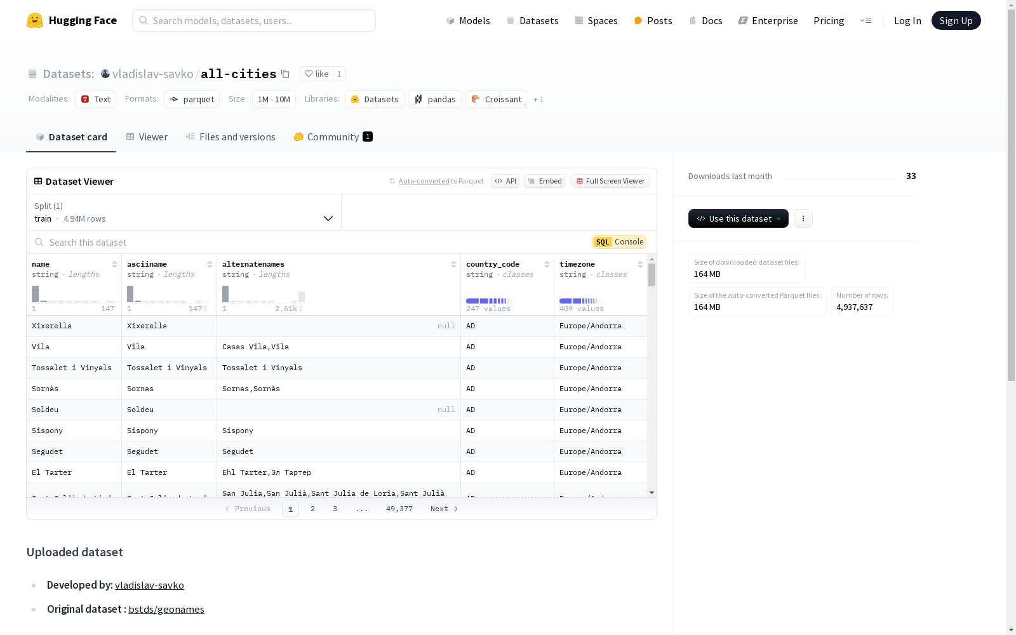The width and height of the screenshot is (1016, 635).
Task: Open the Use this dataset dropdown
Action: click(739, 218)
